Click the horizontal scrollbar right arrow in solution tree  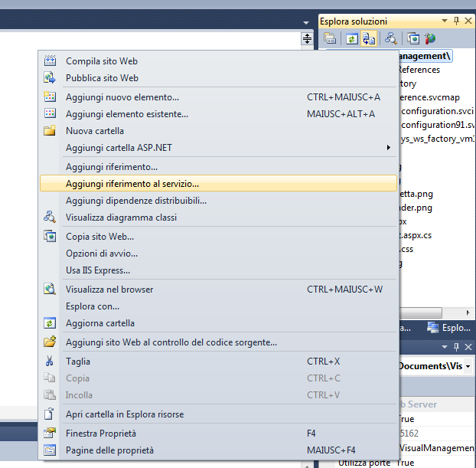coord(468,313)
